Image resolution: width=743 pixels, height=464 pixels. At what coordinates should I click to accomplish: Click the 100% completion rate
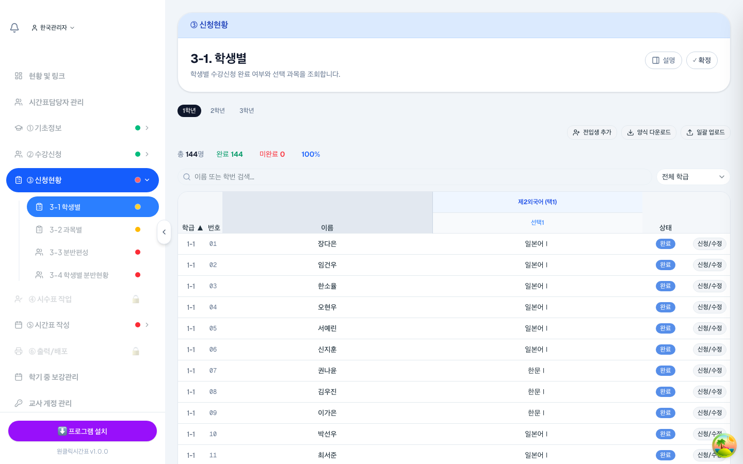click(x=311, y=154)
